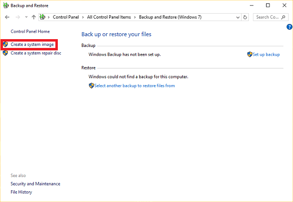The height and width of the screenshot is (202, 293).
Task: Open Control Panel Home
Action: [30, 31]
